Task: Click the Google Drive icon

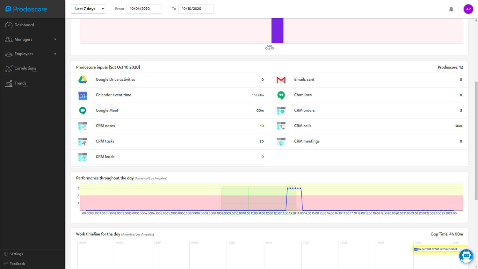Action: (x=83, y=80)
